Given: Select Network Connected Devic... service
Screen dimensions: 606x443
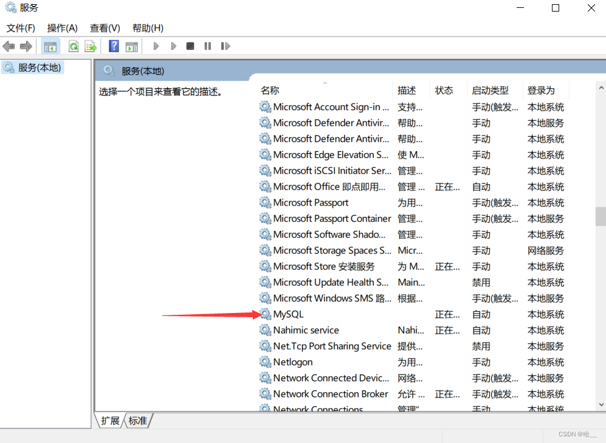Looking at the screenshot, I should (331, 378).
